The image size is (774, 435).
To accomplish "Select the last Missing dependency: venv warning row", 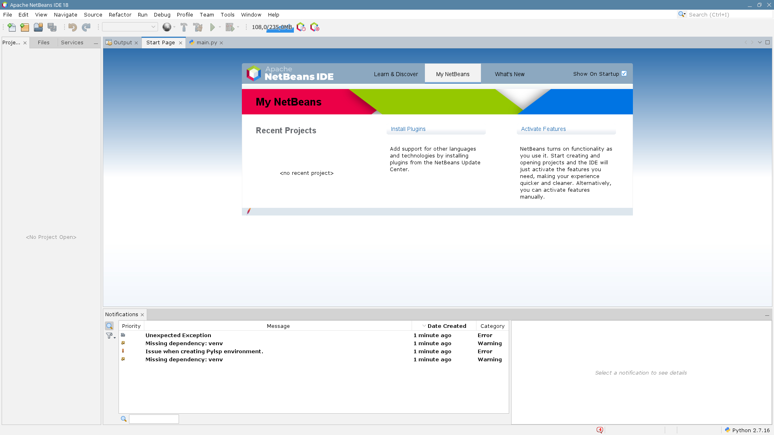I will tap(314, 359).
